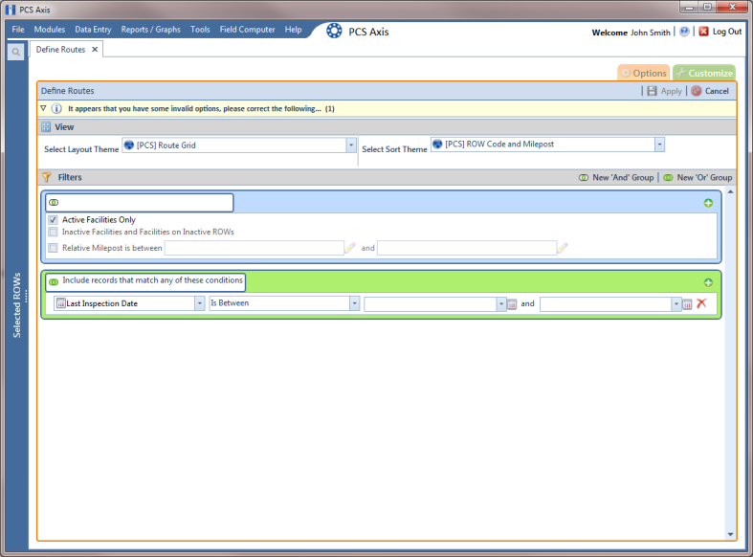The image size is (753, 557).
Task: Open calendar for first inspection date
Action: 512,304
